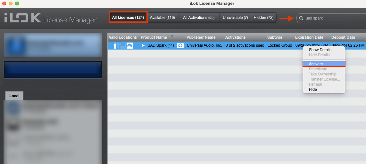366x164 pixels.
Task: Click the Universal Audio, Inc. publisher cell
Action: (204, 45)
